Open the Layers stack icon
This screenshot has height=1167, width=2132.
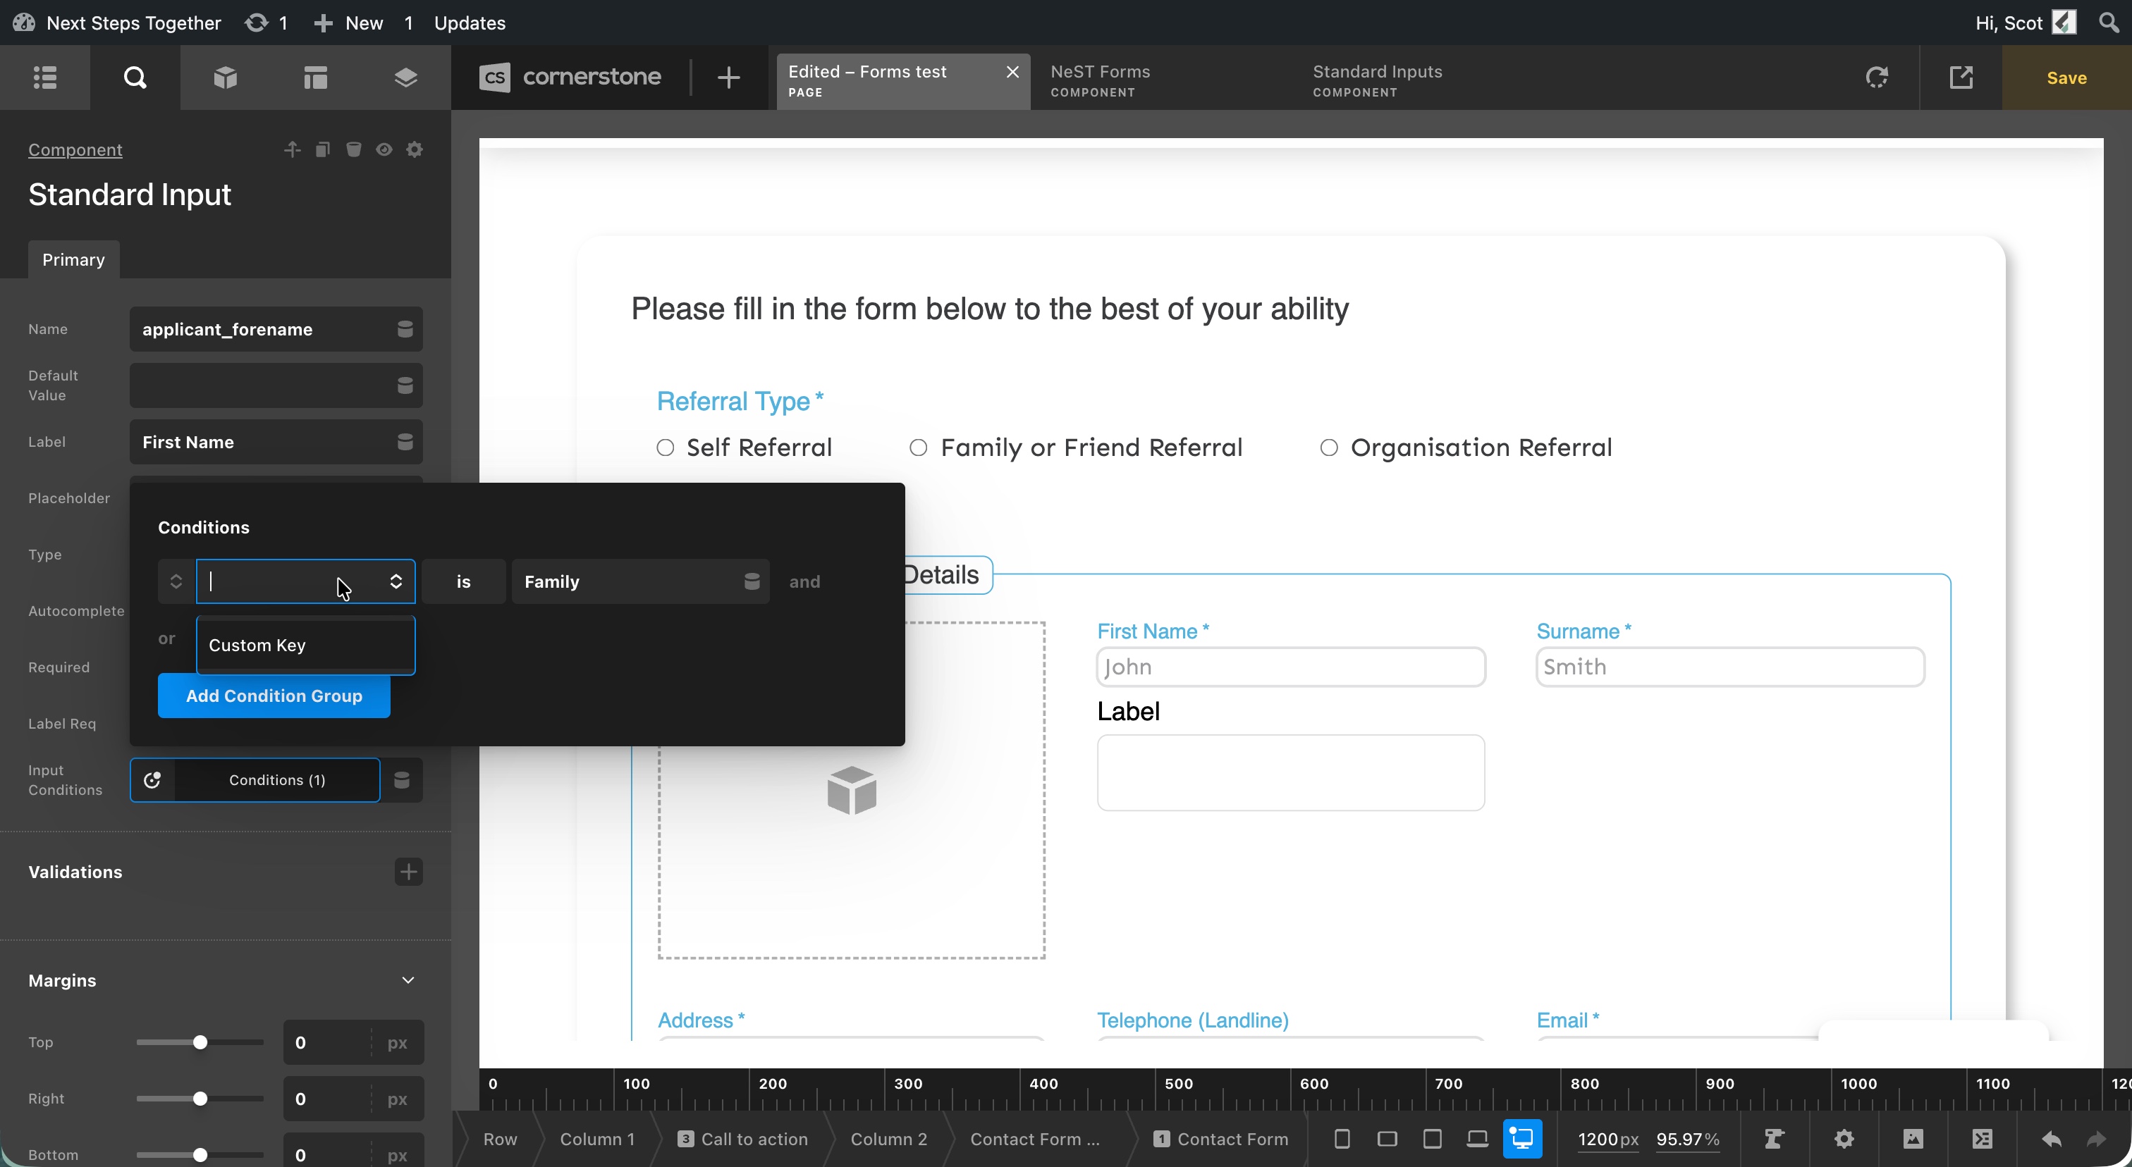click(x=405, y=78)
